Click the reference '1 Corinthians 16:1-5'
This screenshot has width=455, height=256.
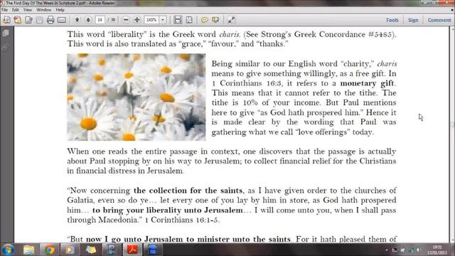click(181, 220)
